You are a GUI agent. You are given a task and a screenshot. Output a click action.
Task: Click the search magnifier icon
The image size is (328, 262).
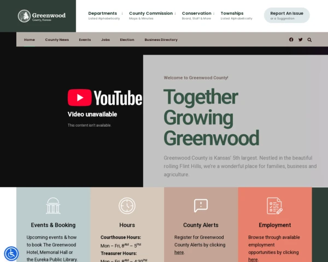(x=309, y=40)
